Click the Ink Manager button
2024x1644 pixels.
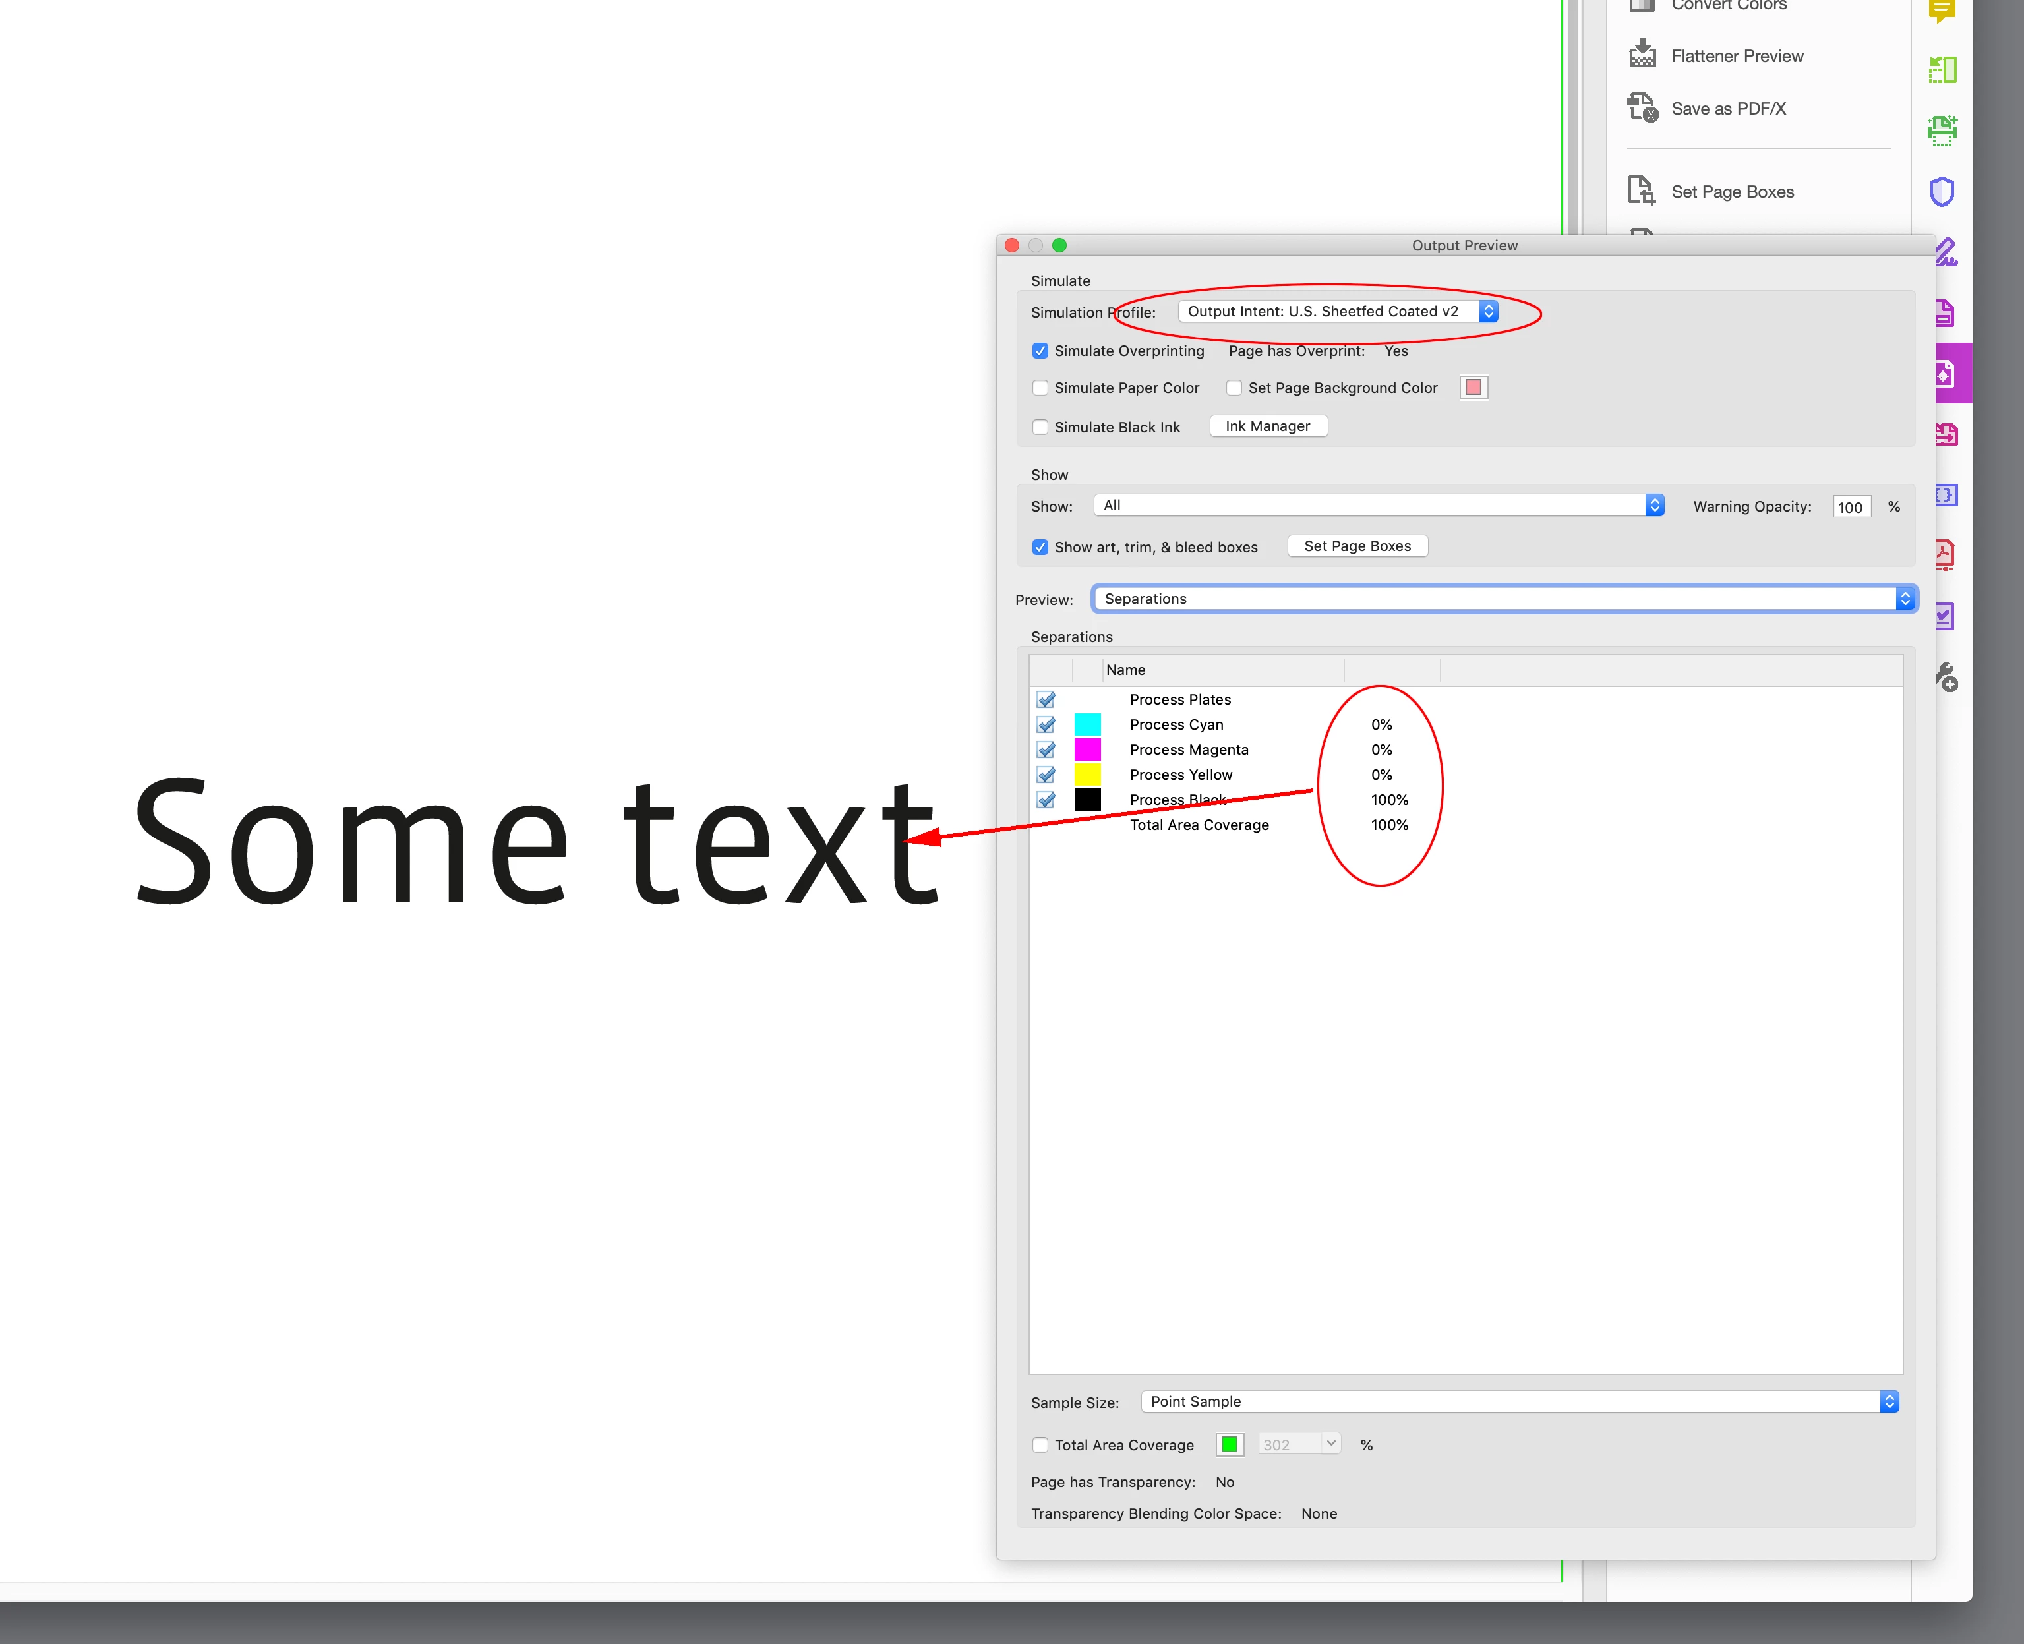[x=1267, y=426]
